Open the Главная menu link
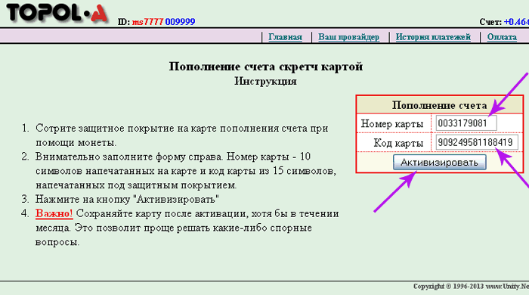Viewport: 529px width, 295px height. pyautogui.click(x=285, y=37)
